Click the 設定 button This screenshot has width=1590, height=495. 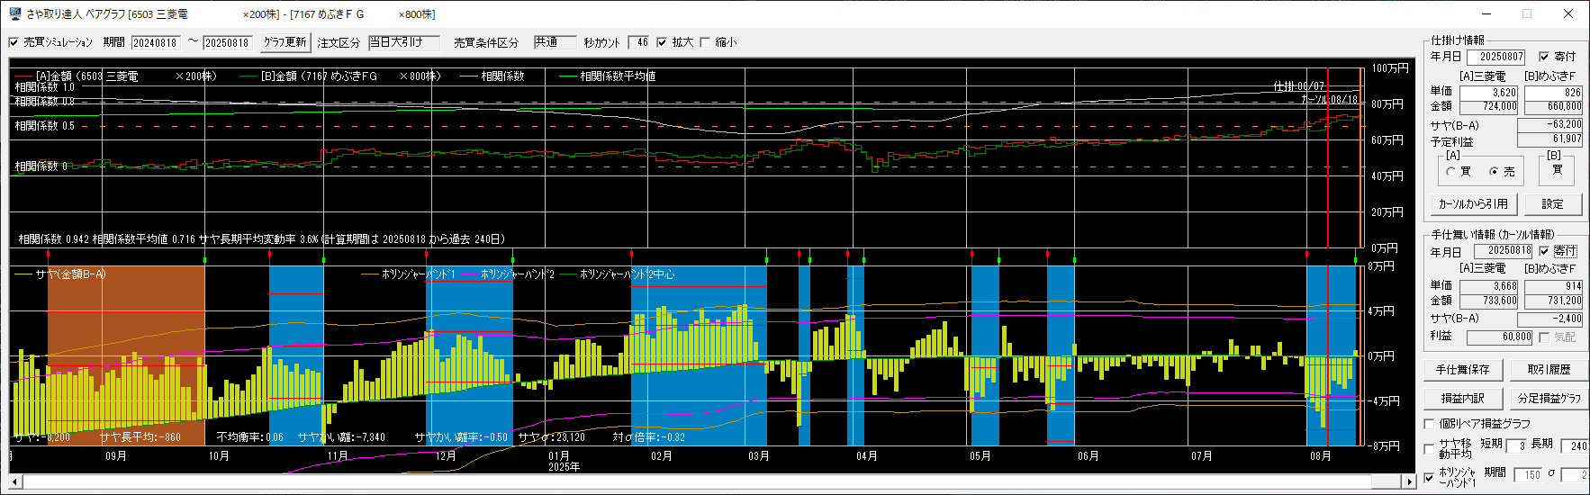click(1553, 204)
